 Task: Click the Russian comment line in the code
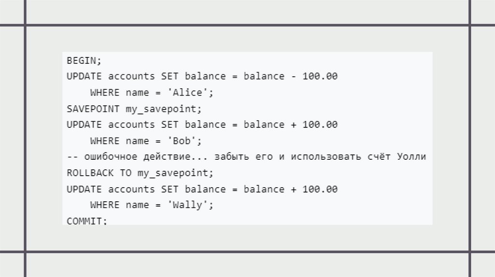[246, 157]
